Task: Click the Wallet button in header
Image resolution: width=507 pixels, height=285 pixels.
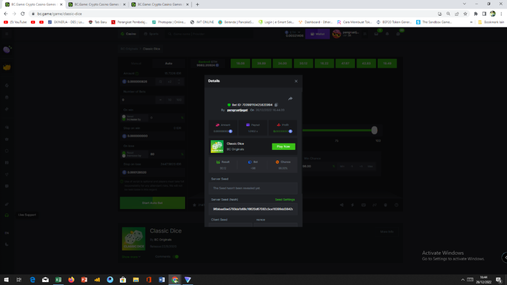Action: 318,34
